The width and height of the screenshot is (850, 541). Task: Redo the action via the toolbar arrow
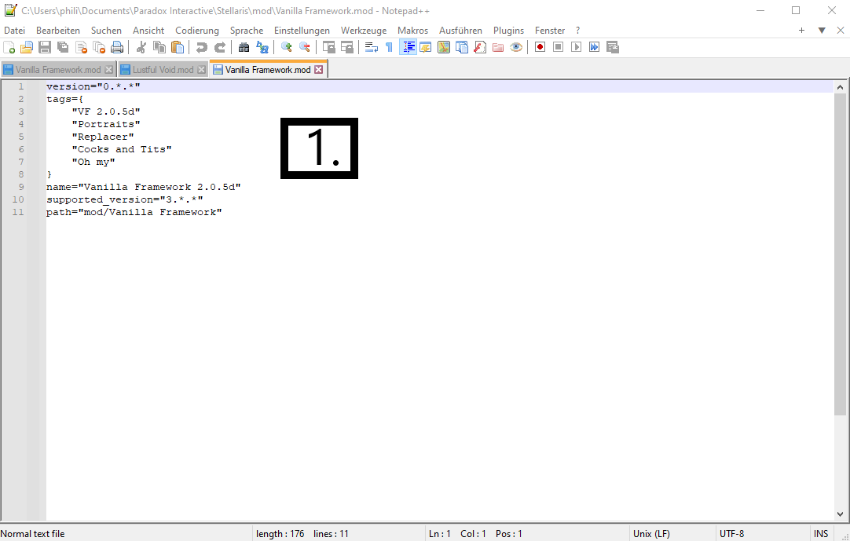point(219,47)
